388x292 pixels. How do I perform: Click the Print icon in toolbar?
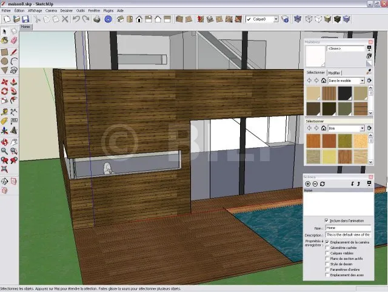click(96, 19)
